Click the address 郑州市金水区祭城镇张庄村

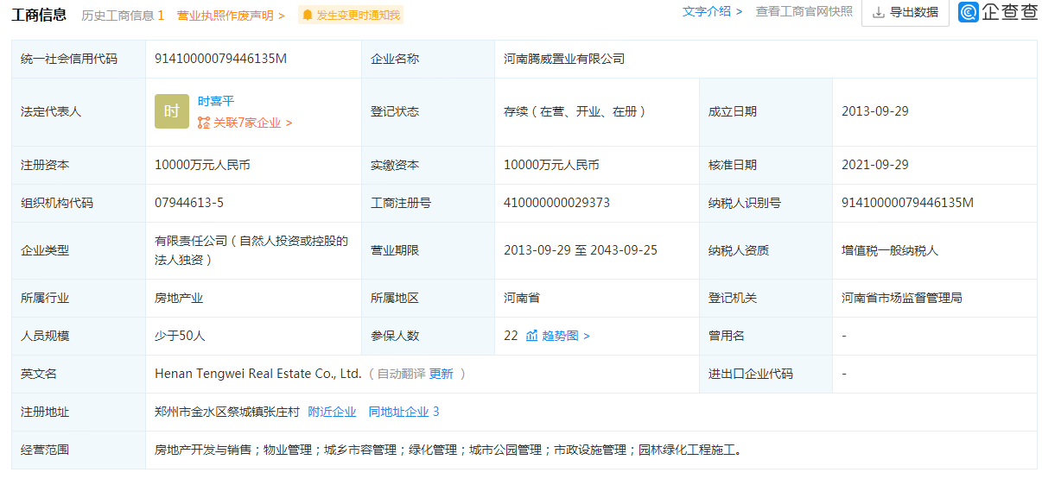pos(226,412)
